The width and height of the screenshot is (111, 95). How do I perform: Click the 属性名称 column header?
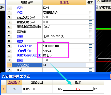point(27,2)
